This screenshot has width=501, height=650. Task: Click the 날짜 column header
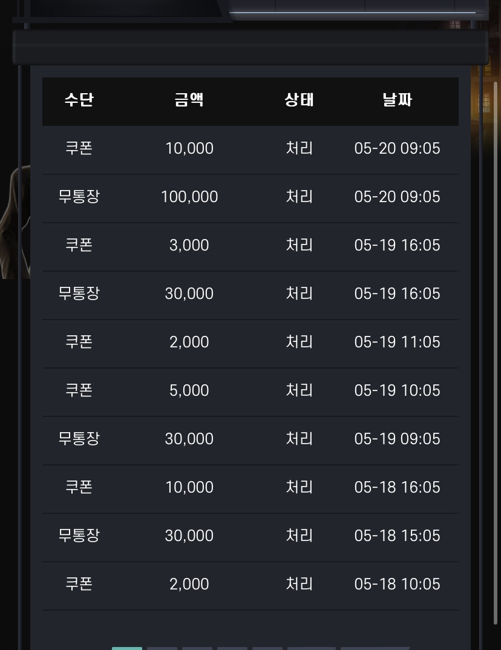(x=397, y=100)
